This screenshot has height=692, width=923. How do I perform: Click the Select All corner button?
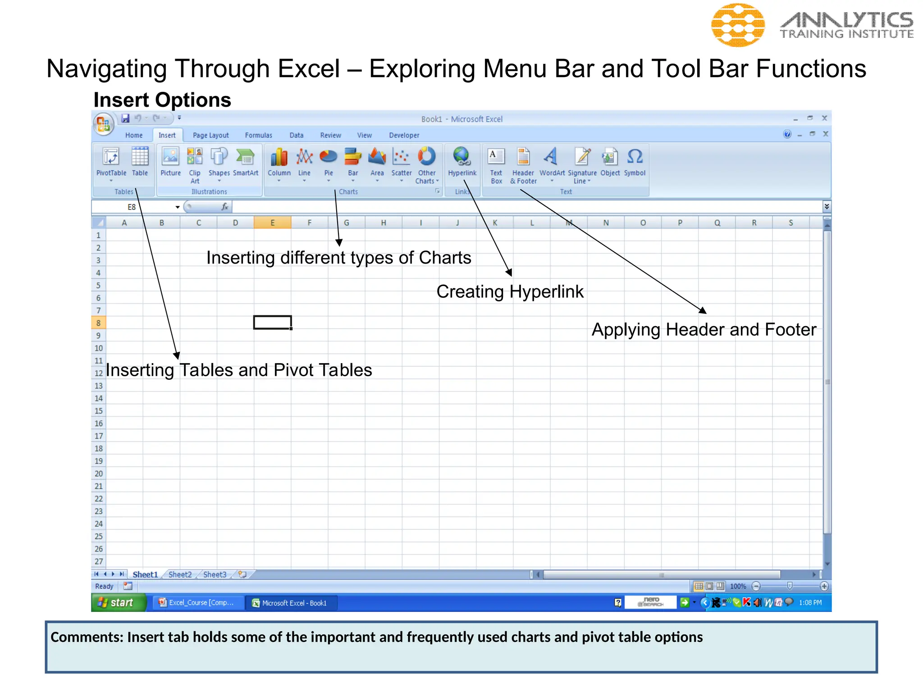(x=98, y=223)
